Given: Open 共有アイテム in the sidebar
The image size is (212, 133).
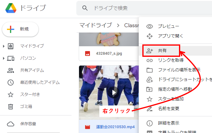Looking at the screenshot, I should click(x=32, y=70).
